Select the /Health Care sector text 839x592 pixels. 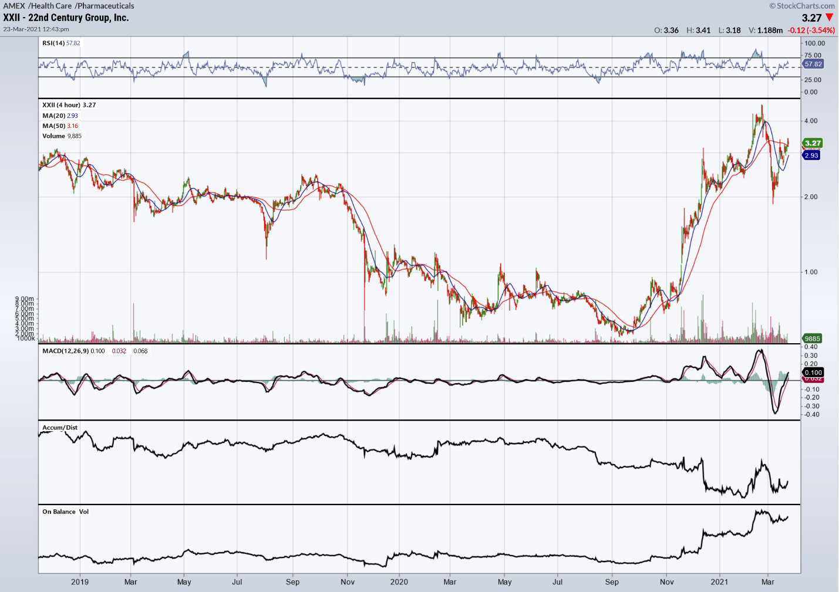click(x=50, y=6)
